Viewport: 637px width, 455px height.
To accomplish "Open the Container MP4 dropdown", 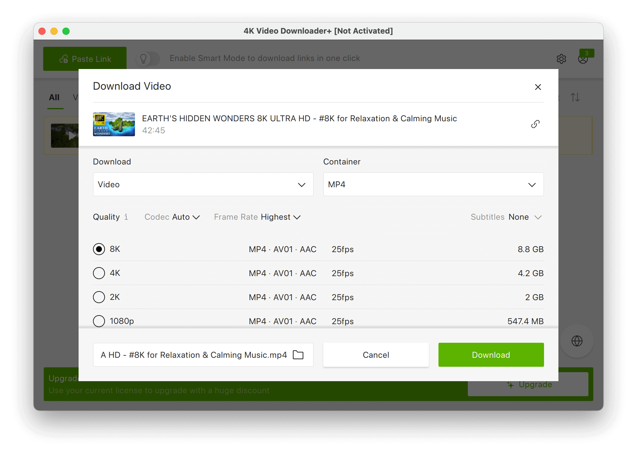I will pyautogui.click(x=433, y=184).
